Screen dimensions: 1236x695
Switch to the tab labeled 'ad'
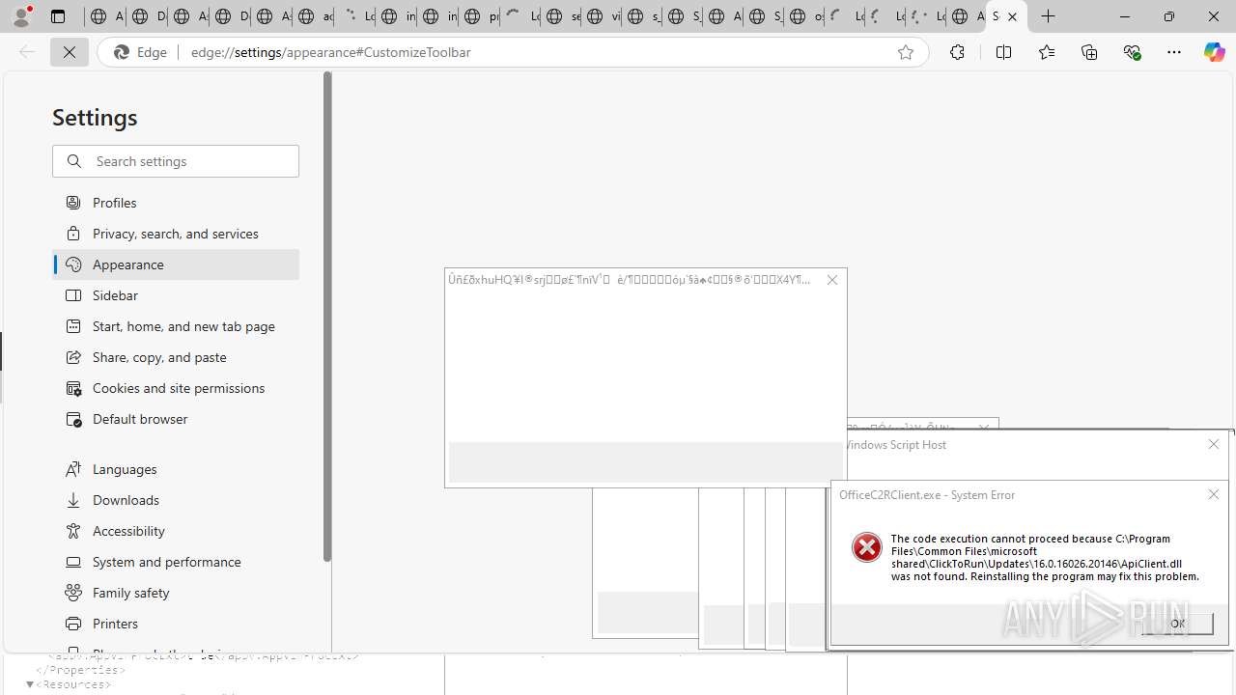pyautogui.click(x=312, y=16)
